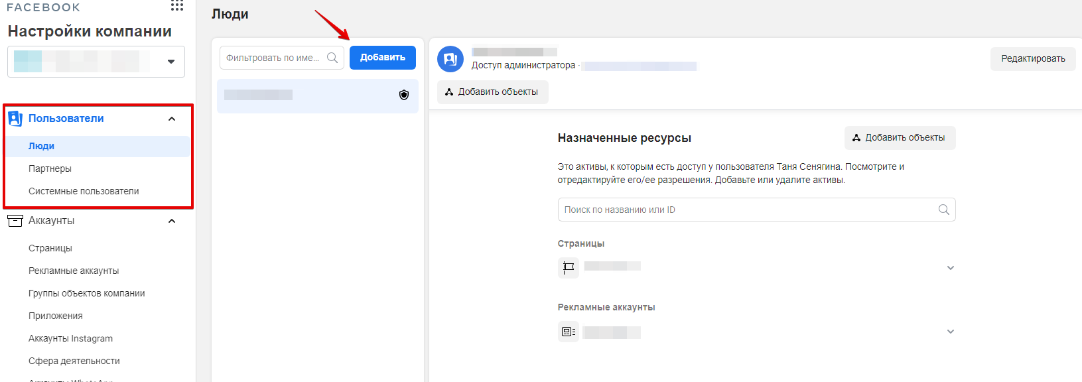Open the business account selector dropdown
The width and height of the screenshot is (1082, 382).
point(170,62)
